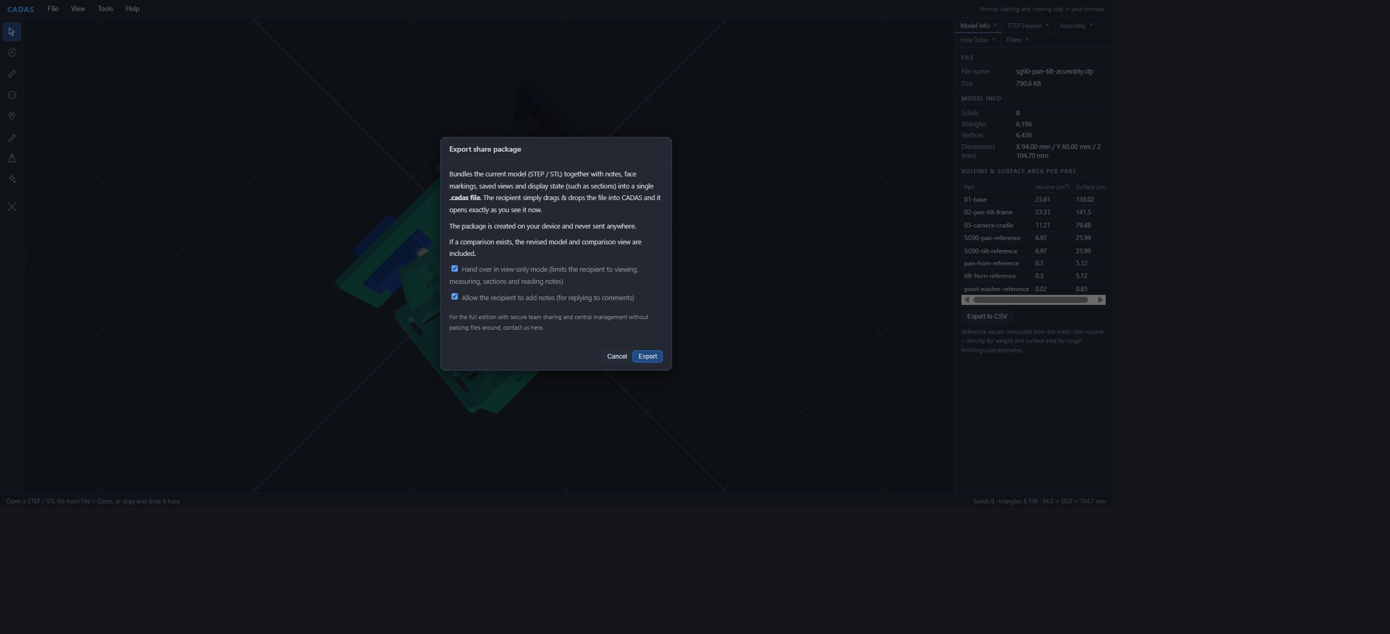Click the 138.02 surface value for 01-base
1390x634 pixels.
click(x=1085, y=200)
